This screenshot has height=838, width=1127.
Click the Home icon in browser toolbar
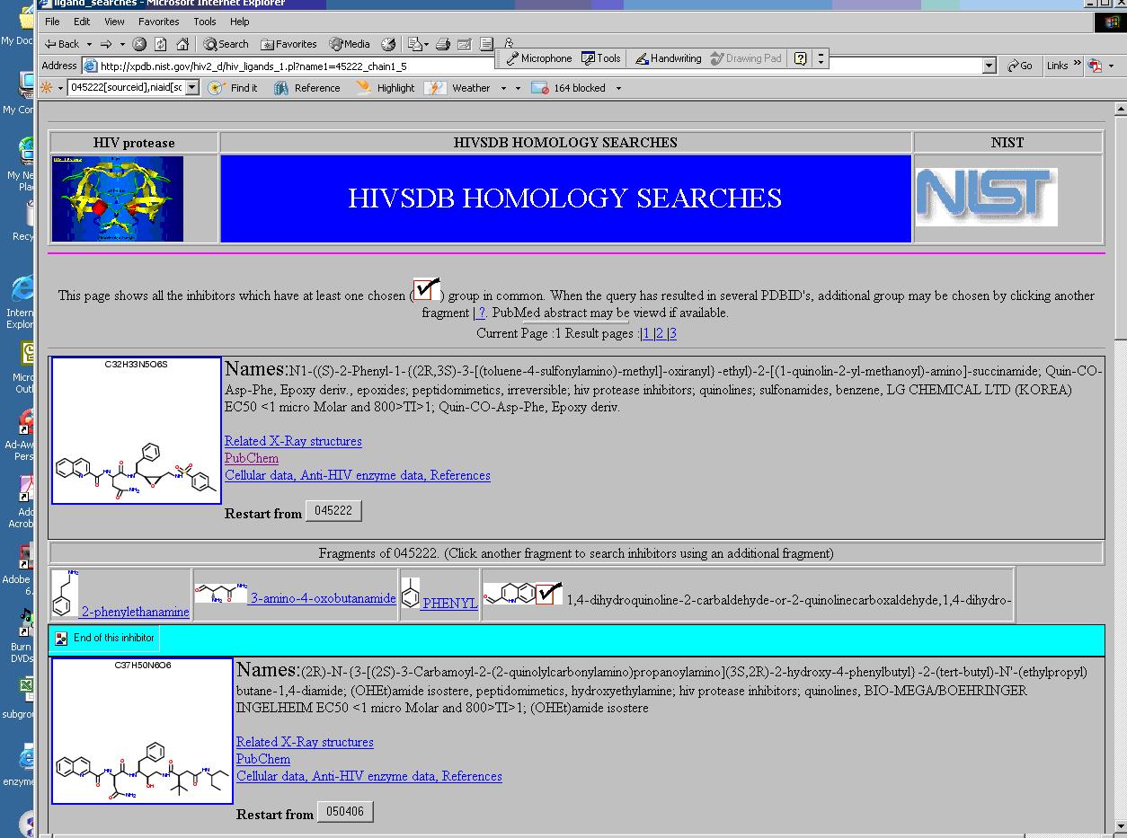182,44
